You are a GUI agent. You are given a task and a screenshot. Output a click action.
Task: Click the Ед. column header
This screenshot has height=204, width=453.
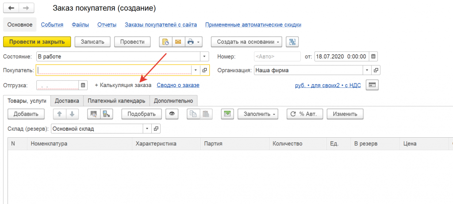coord(338,144)
